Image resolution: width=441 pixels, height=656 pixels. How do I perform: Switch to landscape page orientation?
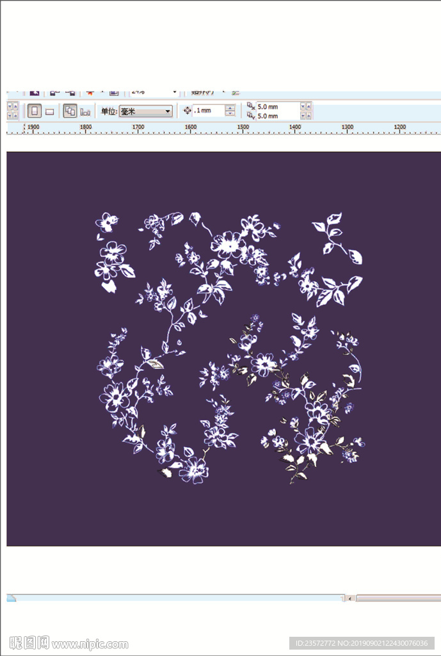(x=49, y=111)
